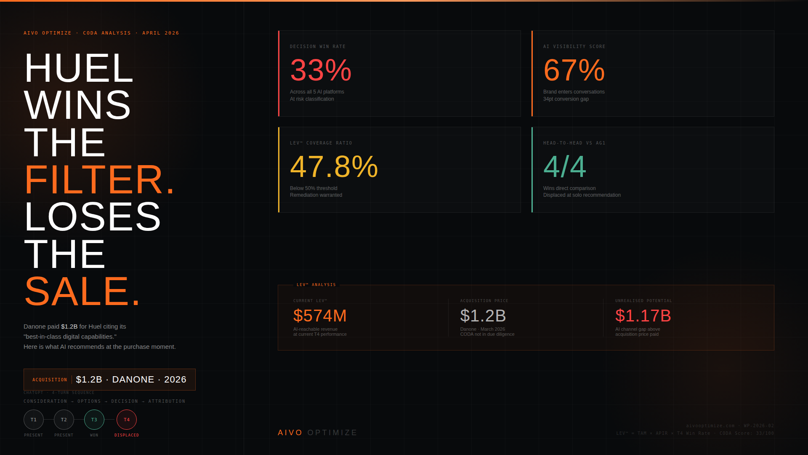Viewport: 808px width, 455px height.
Task: Click the headline word LOSES
Action: click(x=93, y=217)
